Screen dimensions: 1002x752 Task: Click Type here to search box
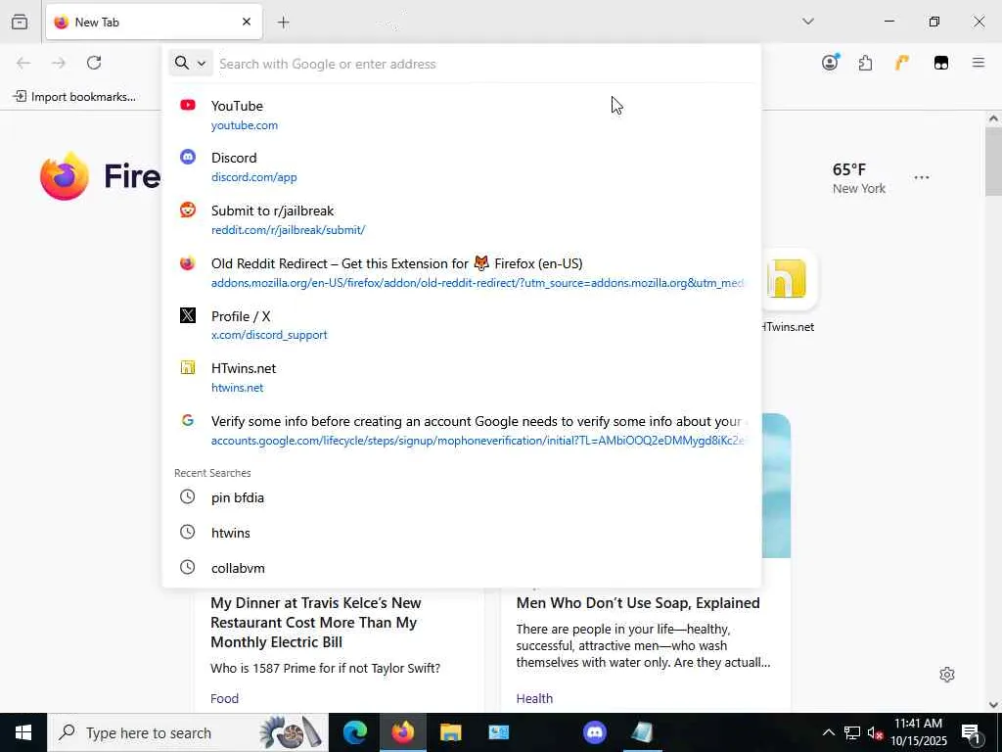click(187, 732)
